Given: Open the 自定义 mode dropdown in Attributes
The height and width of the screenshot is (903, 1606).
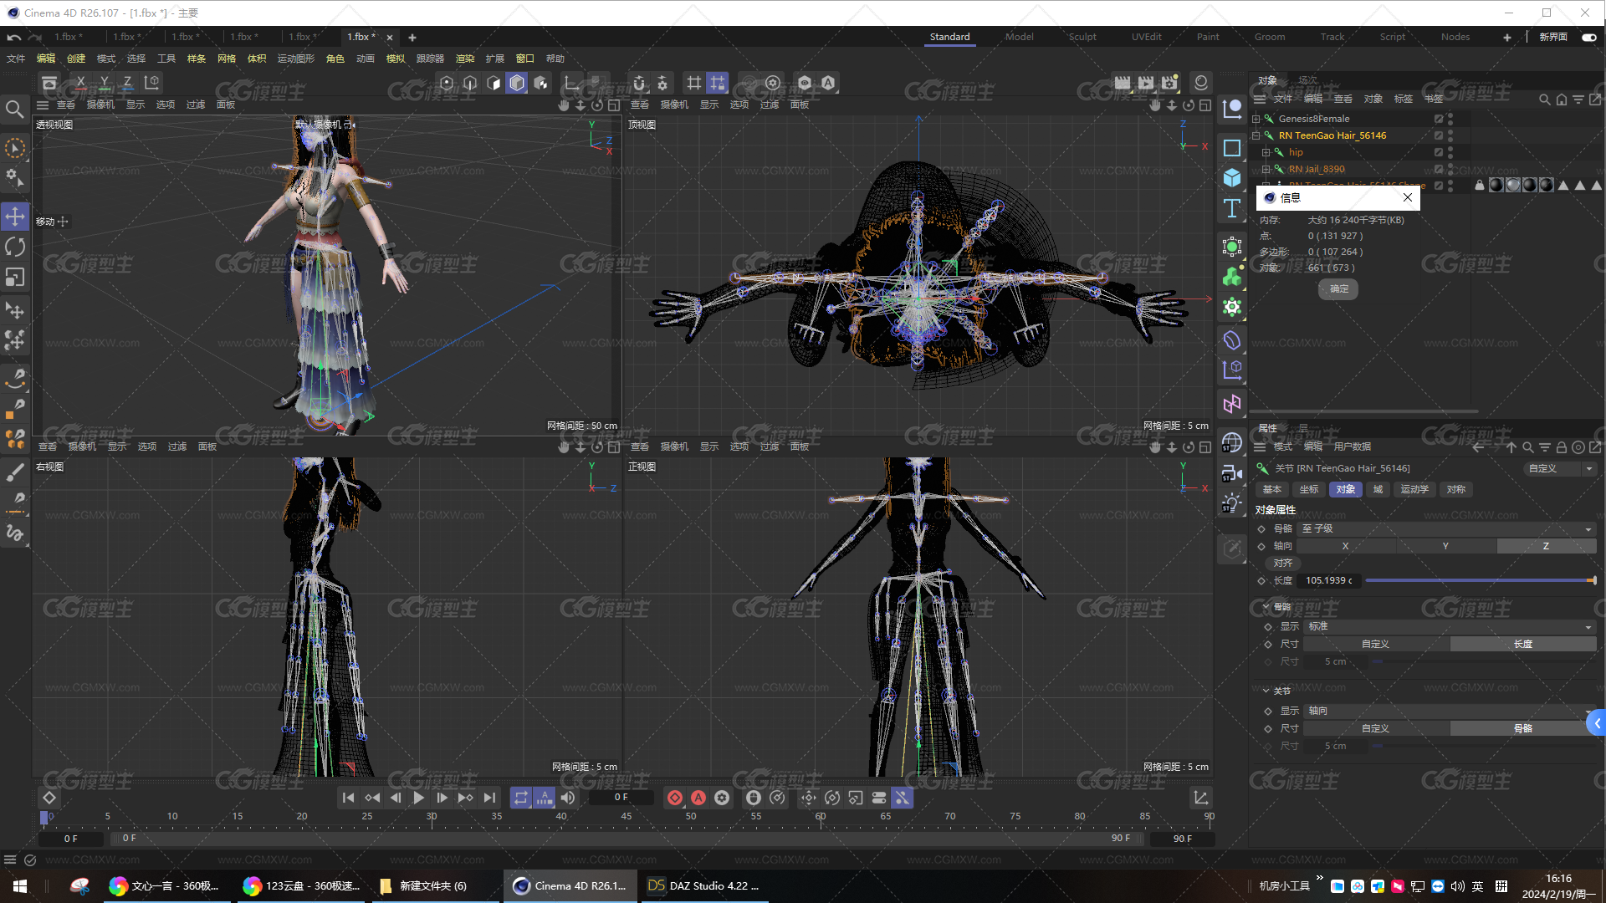Looking at the screenshot, I should (1559, 468).
